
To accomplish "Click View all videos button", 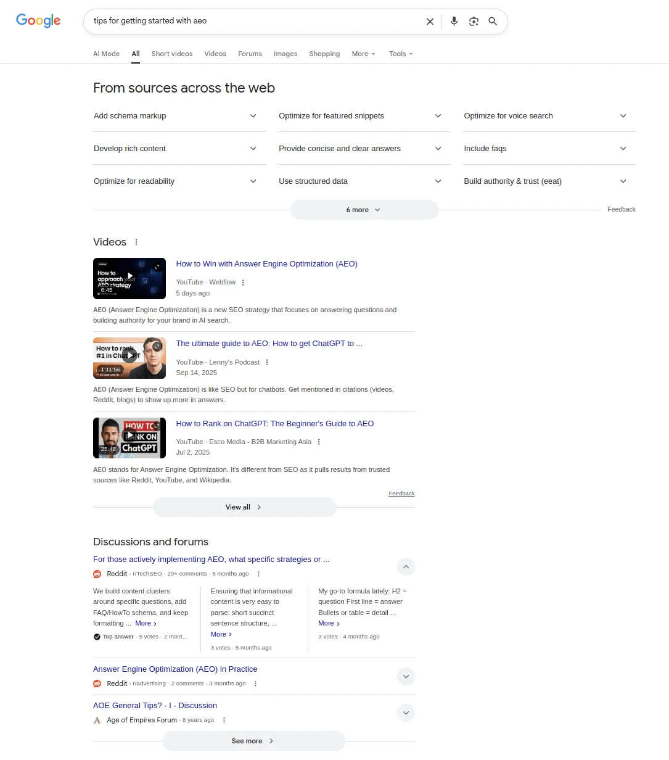I will 245,507.
